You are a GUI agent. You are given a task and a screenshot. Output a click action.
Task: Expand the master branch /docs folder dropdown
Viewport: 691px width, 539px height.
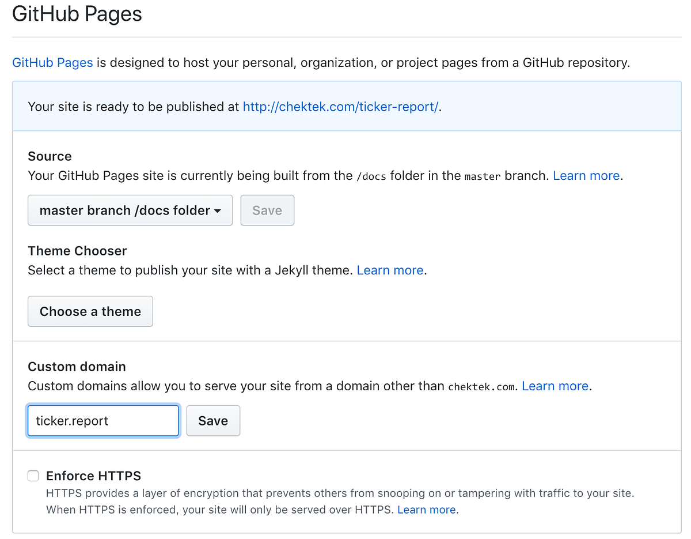pos(130,210)
